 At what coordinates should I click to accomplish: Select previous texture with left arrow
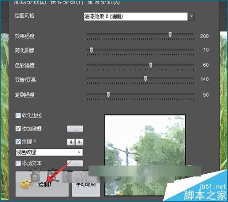(x=71, y=142)
